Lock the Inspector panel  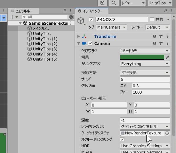(x=166, y=11)
